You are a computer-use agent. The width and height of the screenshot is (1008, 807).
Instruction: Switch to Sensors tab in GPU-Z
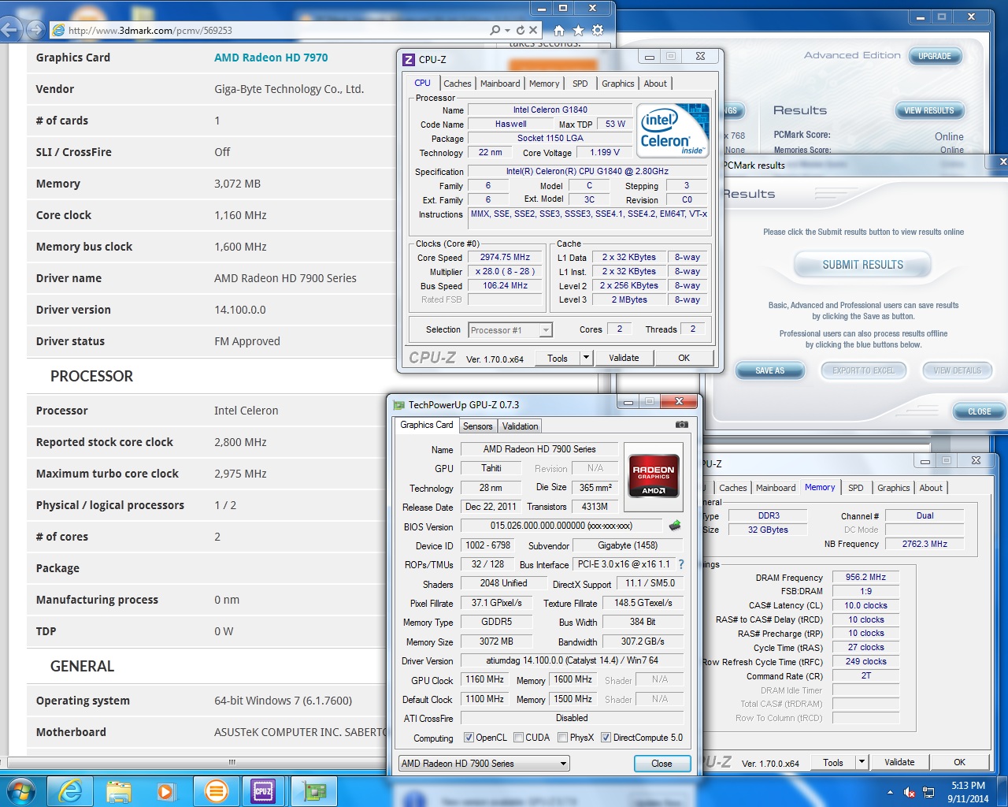(477, 426)
